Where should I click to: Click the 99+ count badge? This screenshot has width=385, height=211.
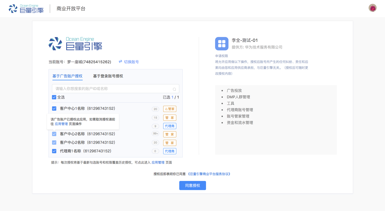pyautogui.click(x=155, y=134)
